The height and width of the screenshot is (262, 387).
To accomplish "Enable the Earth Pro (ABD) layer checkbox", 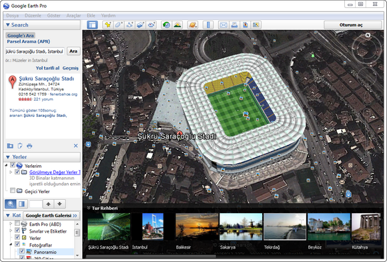I will point(17,224).
